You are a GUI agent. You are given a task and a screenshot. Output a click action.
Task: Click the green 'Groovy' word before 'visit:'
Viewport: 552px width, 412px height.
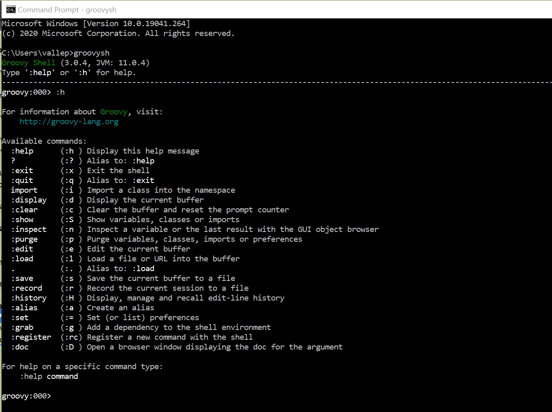click(x=114, y=112)
